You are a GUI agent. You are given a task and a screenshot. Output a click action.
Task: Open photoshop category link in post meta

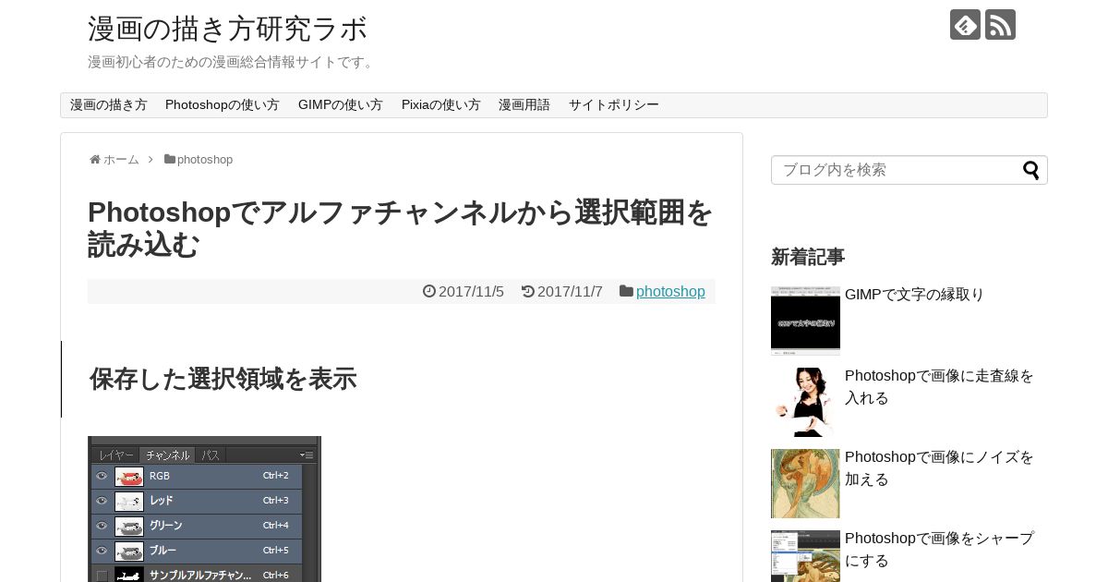pyautogui.click(x=670, y=292)
